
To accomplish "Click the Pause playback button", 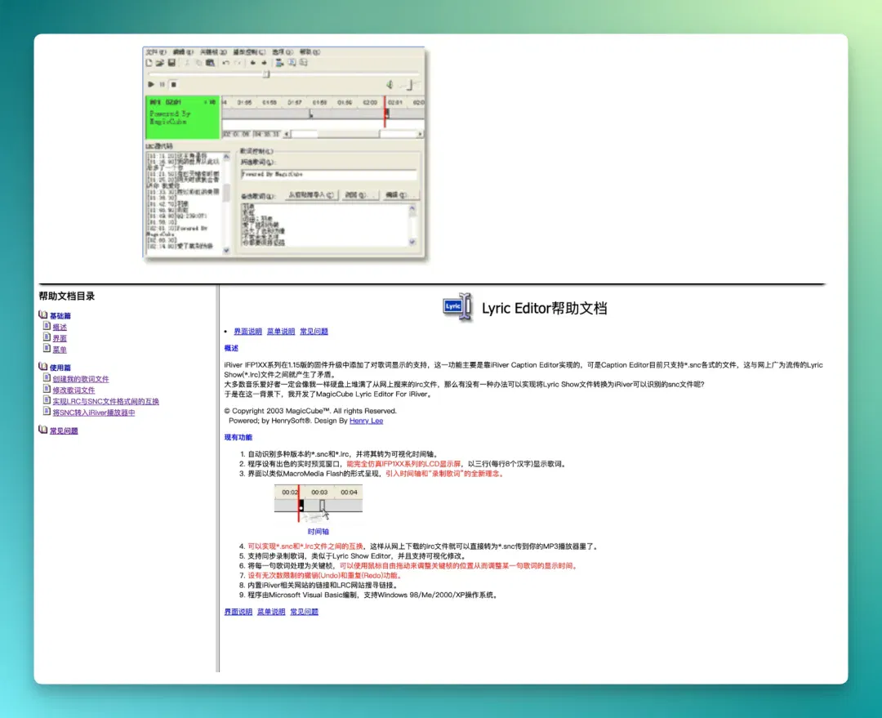I will tap(162, 84).
